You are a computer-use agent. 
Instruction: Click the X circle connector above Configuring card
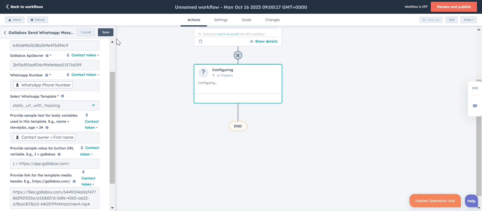[238, 55]
